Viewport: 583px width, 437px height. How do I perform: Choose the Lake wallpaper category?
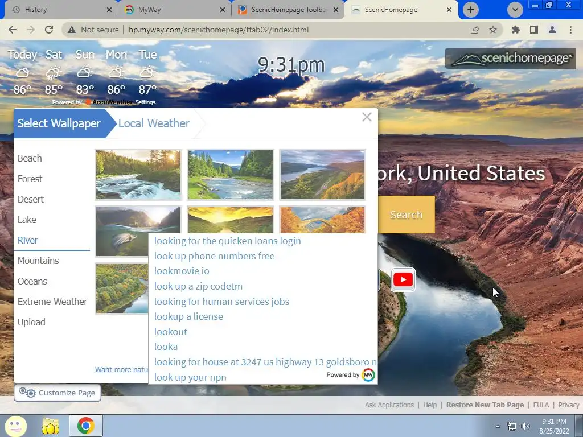27,220
